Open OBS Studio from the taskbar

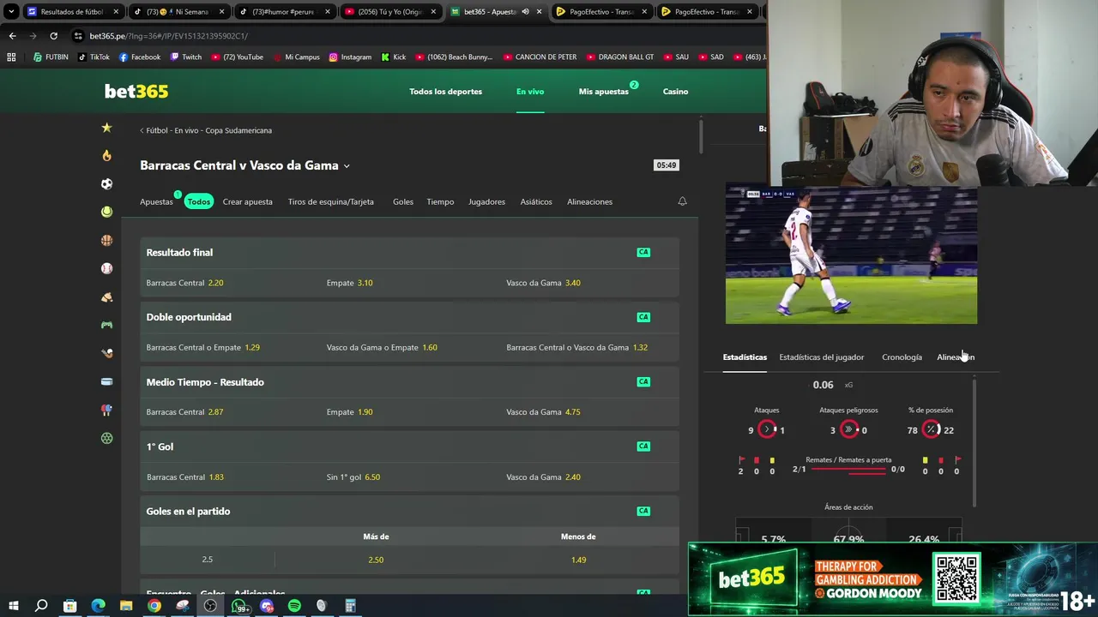point(210,606)
